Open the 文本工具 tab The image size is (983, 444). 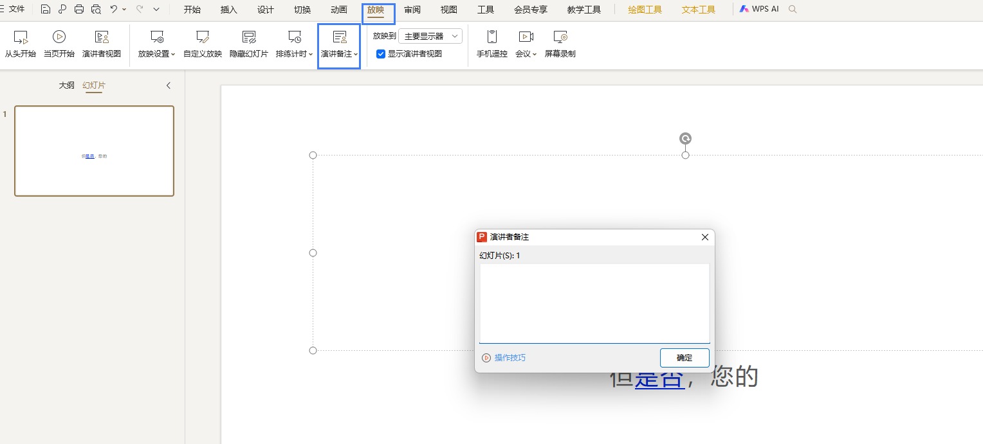point(699,10)
